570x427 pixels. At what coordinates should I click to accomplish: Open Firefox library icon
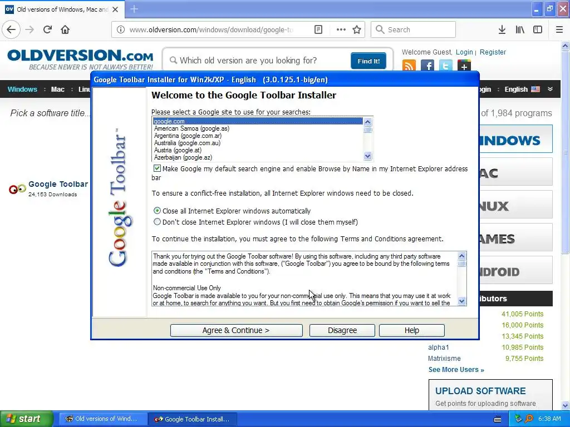(x=520, y=29)
